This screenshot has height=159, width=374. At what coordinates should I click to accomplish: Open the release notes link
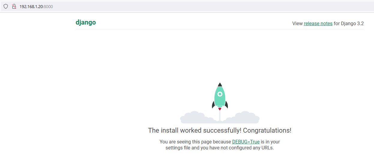tap(318, 23)
